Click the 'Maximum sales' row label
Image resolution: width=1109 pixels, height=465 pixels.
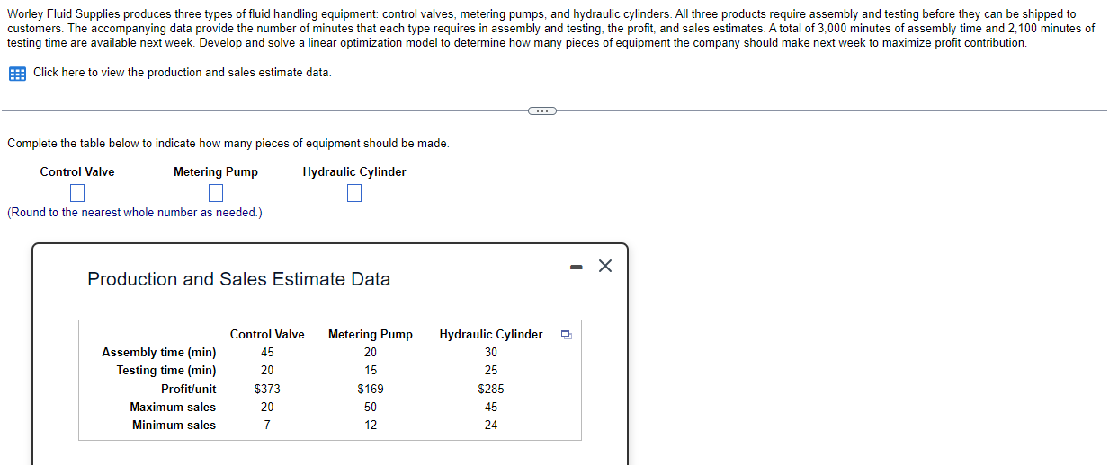tap(173, 408)
